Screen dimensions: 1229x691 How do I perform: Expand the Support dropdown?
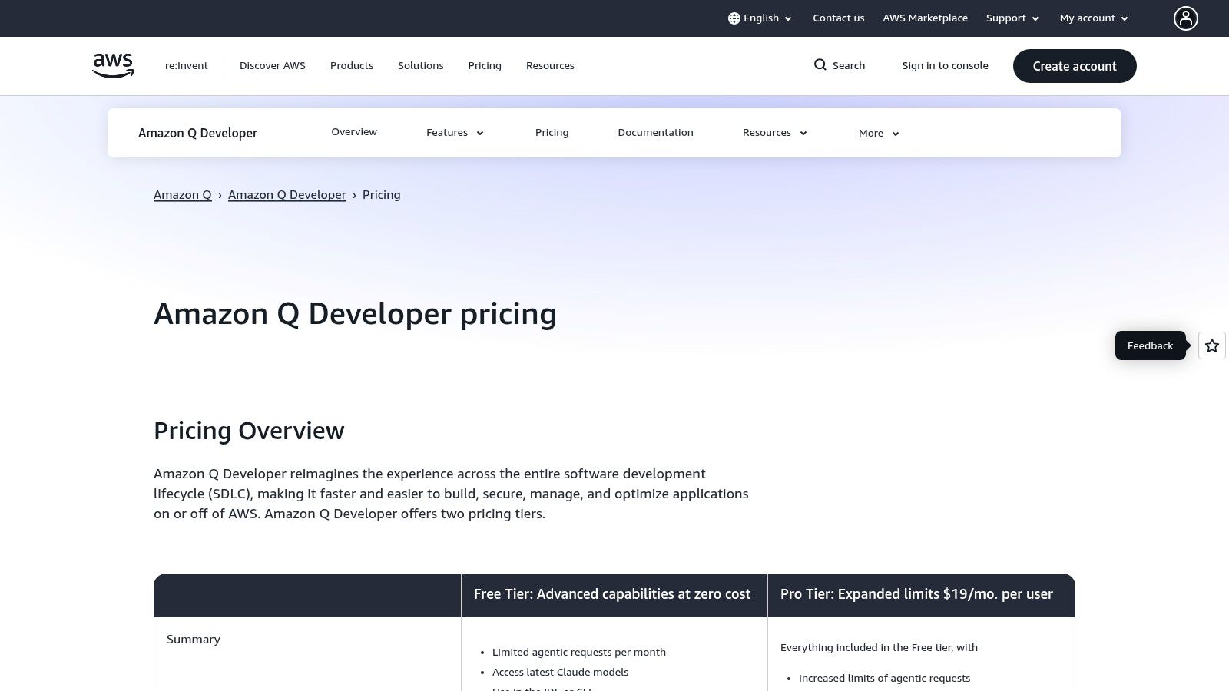(1012, 18)
